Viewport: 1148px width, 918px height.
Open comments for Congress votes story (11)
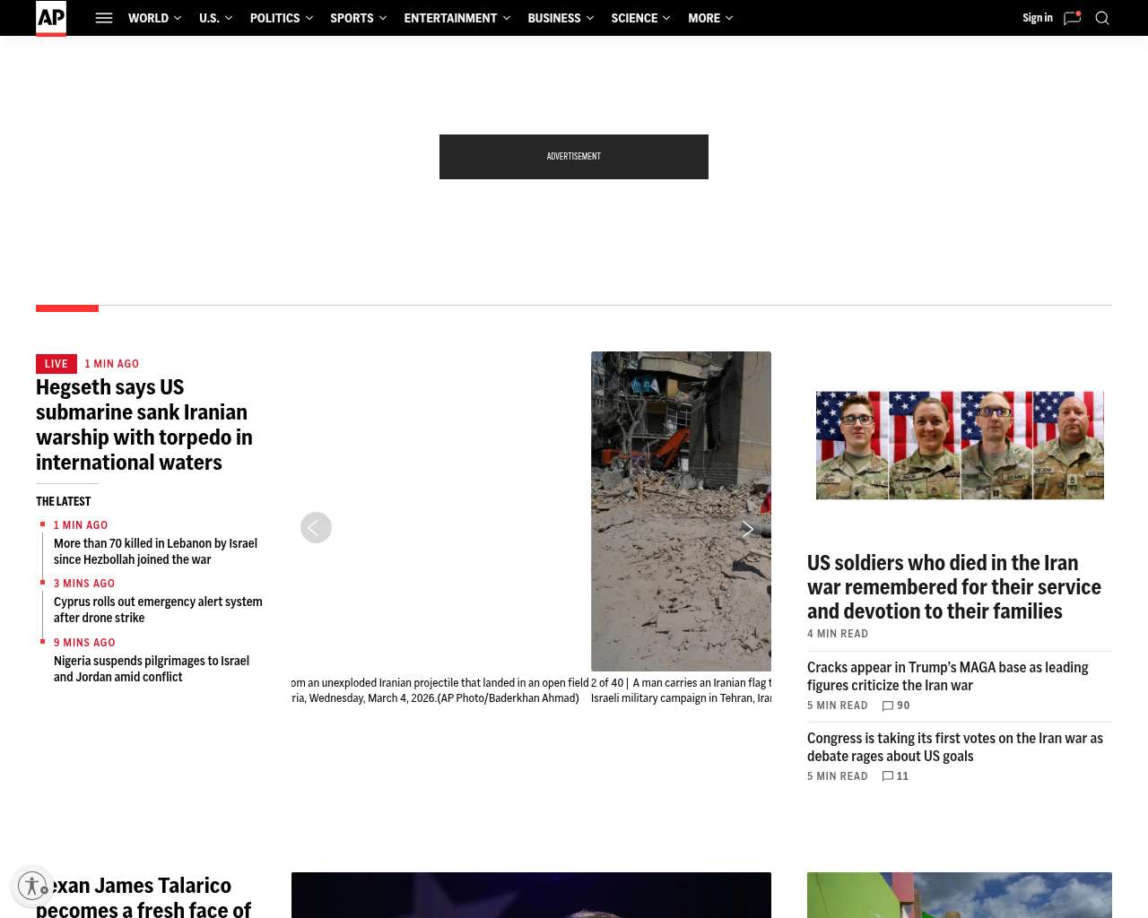point(895,776)
